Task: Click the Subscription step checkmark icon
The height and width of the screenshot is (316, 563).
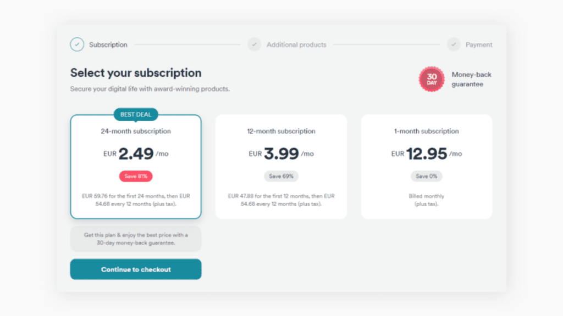Action: [x=77, y=44]
